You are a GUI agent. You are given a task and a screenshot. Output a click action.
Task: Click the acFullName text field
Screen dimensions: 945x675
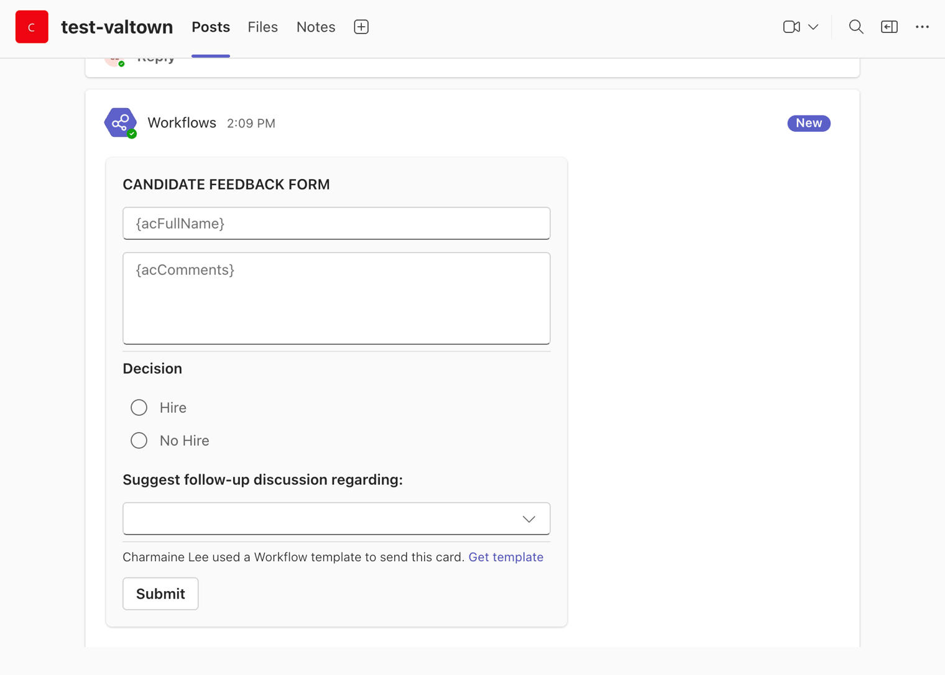coord(336,224)
